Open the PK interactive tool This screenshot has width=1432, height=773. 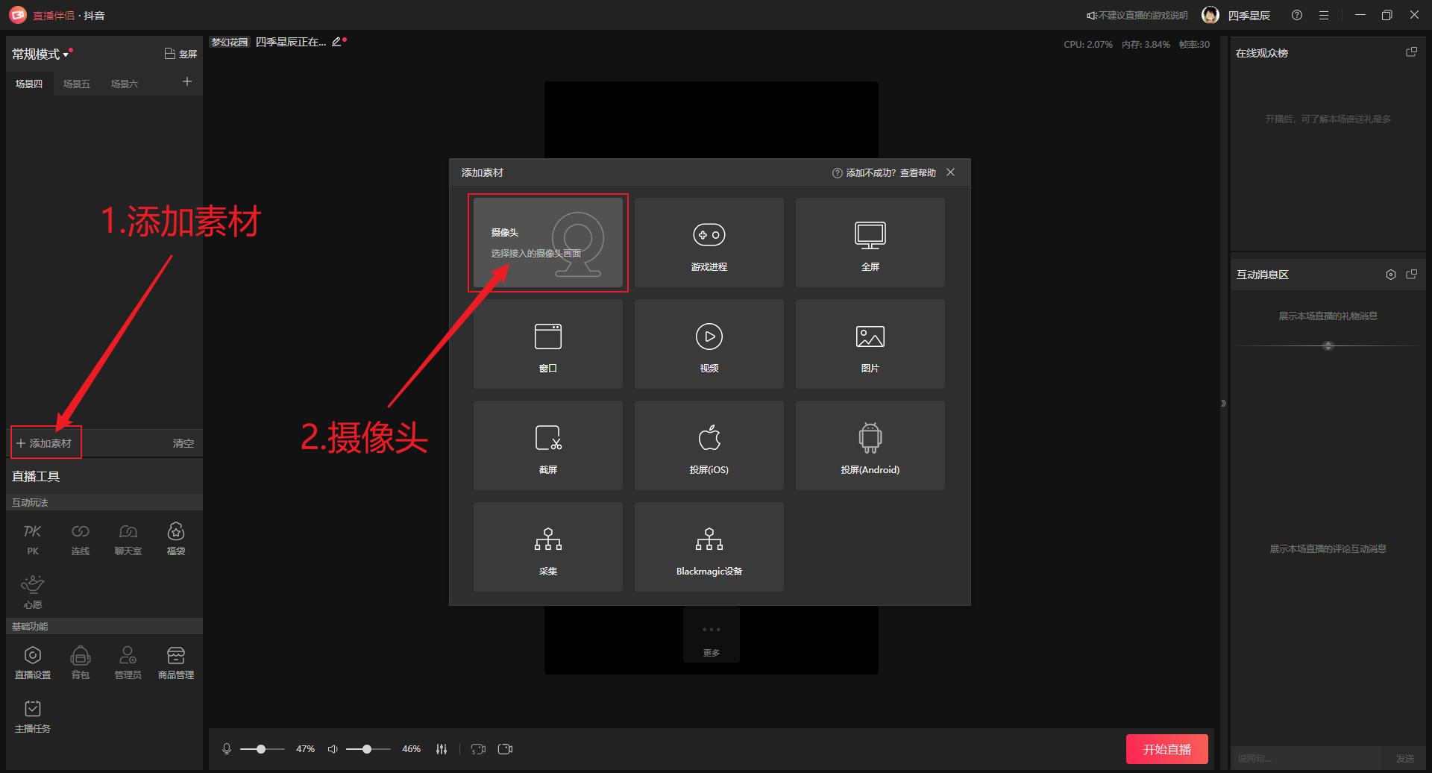pyautogui.click(x=33, y=539)
